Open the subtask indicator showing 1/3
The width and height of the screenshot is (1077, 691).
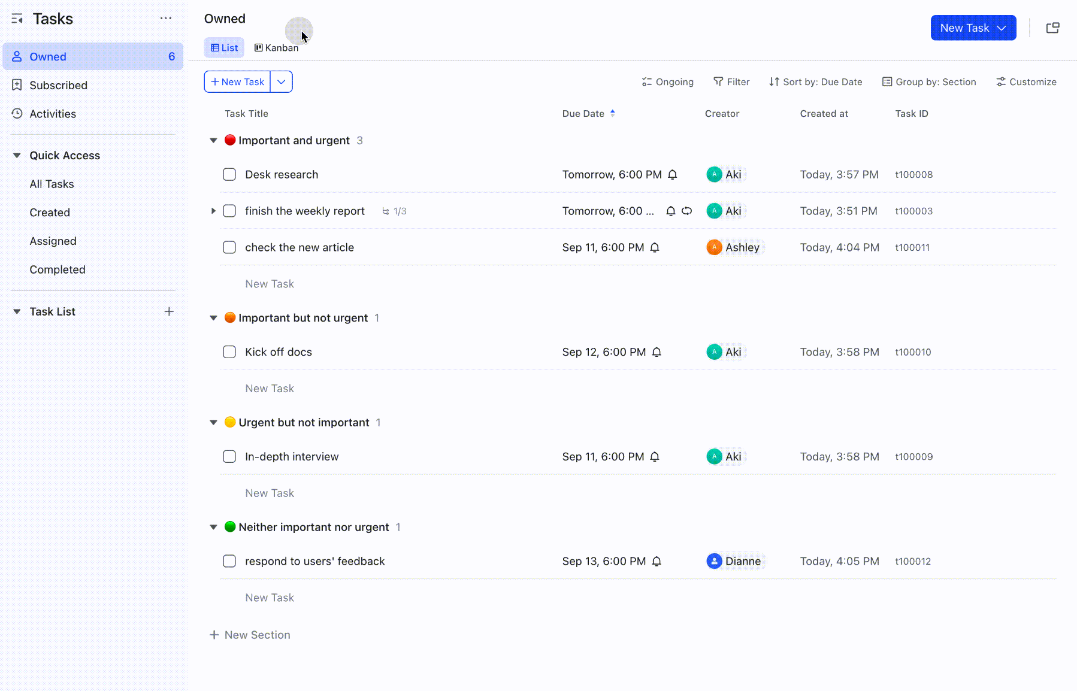tap(394, 211)
